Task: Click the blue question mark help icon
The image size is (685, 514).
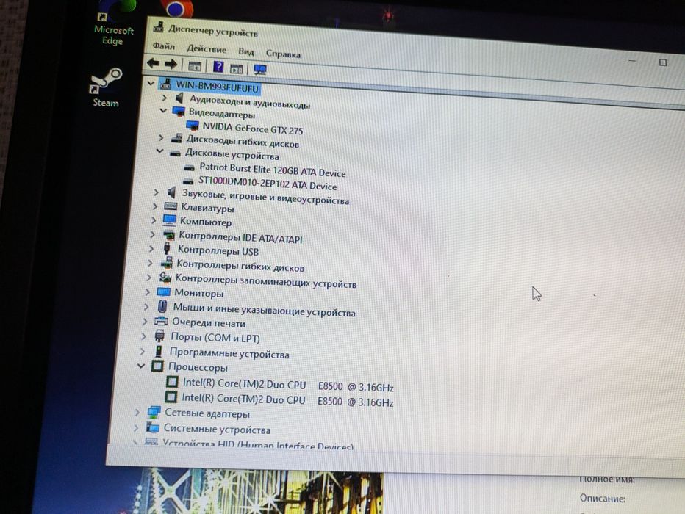Action: click(218, 68)
